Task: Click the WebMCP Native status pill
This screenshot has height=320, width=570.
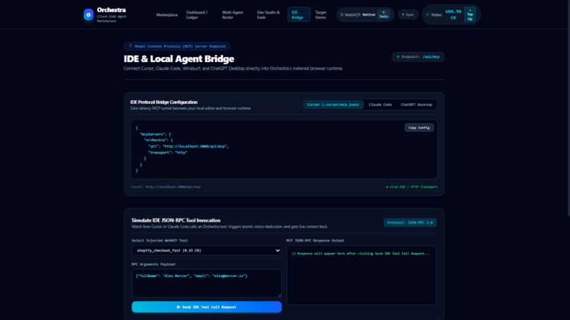Action: pos(365,15)
